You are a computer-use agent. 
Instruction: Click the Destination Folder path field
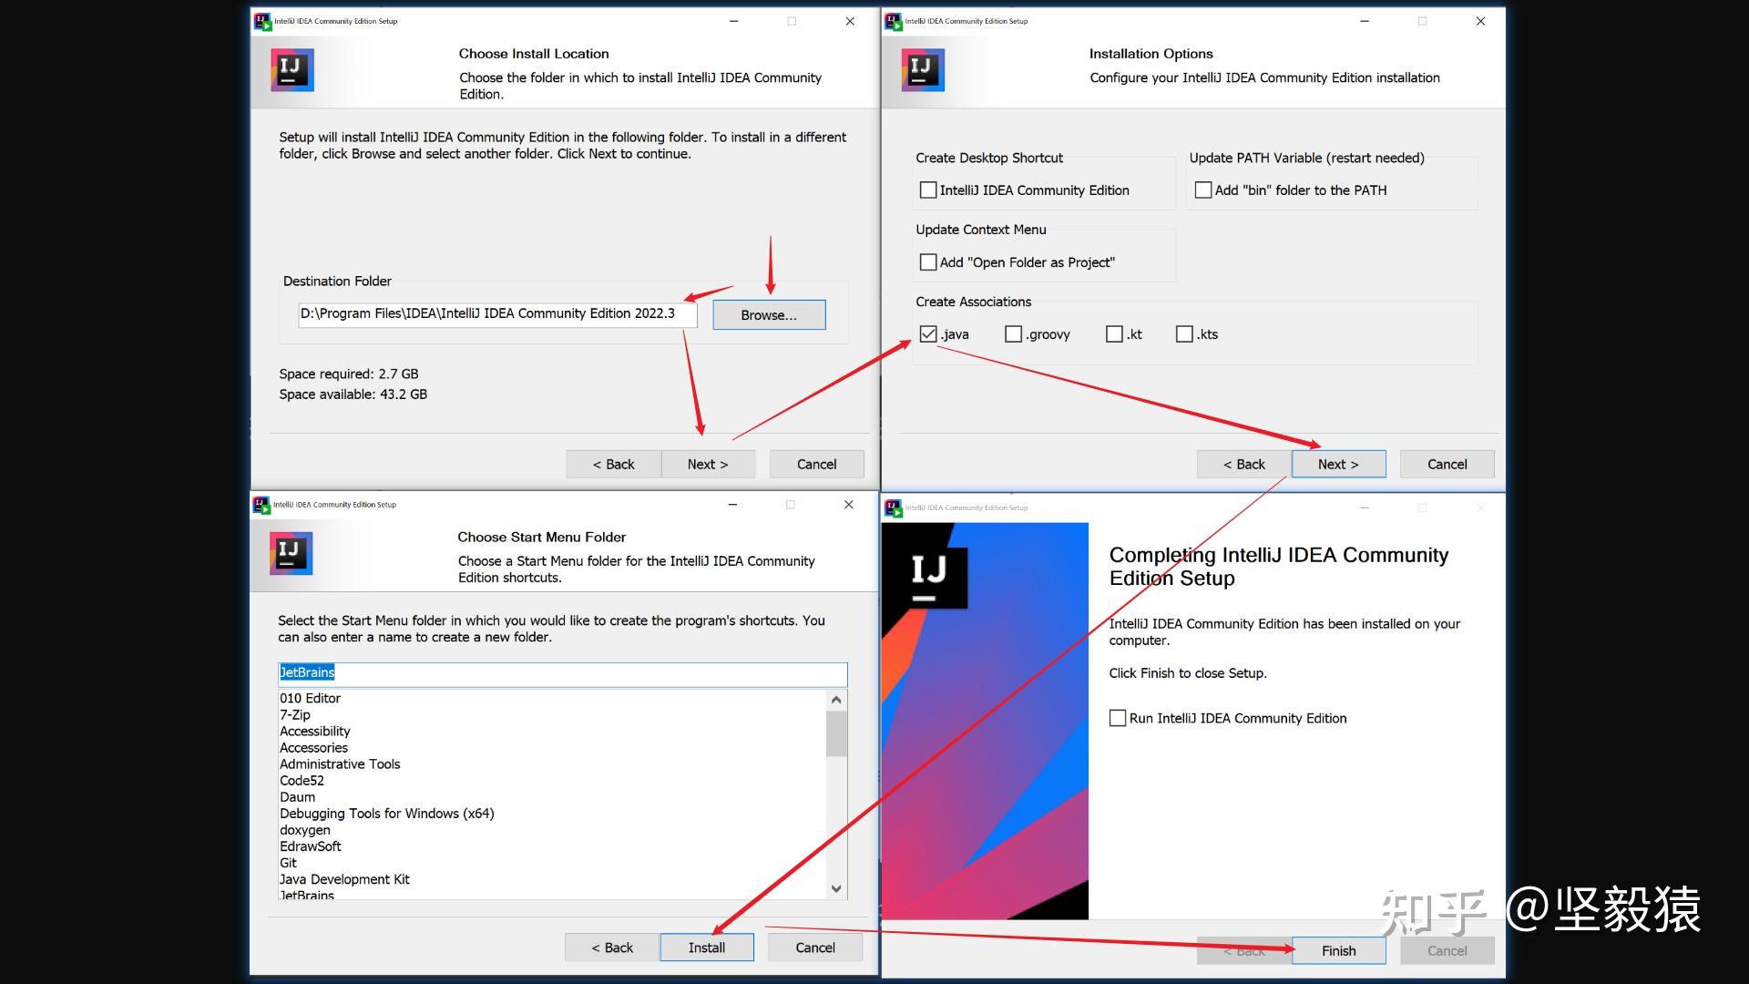[496, 313]
